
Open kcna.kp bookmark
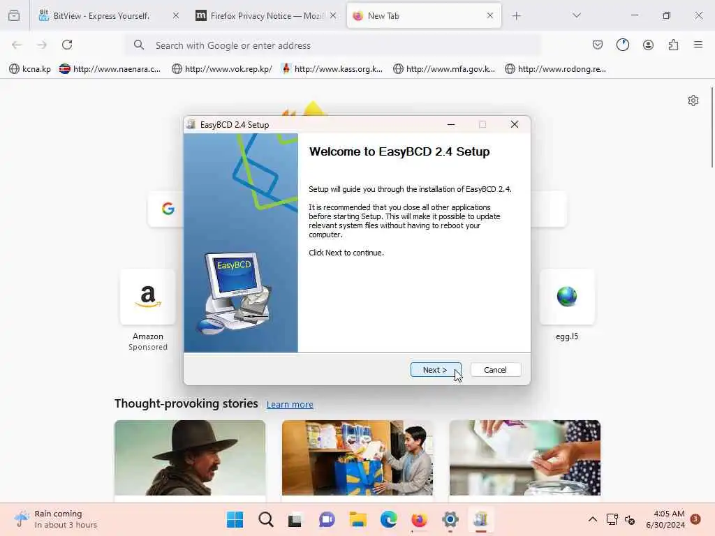point(30,69)
